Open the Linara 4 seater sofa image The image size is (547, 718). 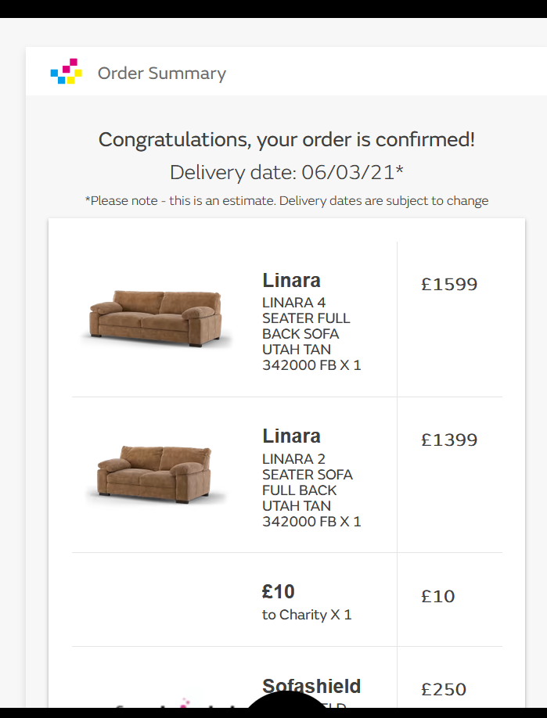156,318
